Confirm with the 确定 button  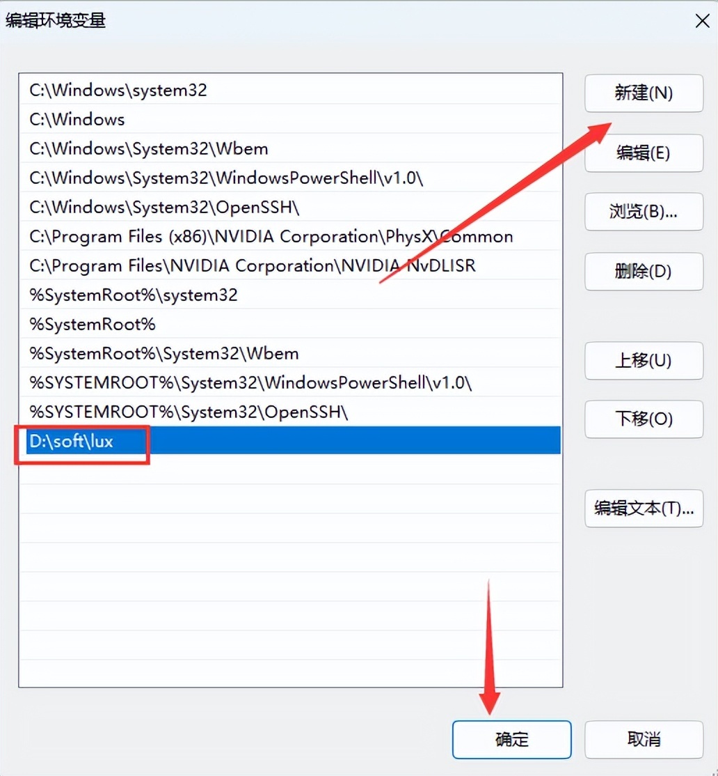tap(511, 739)
